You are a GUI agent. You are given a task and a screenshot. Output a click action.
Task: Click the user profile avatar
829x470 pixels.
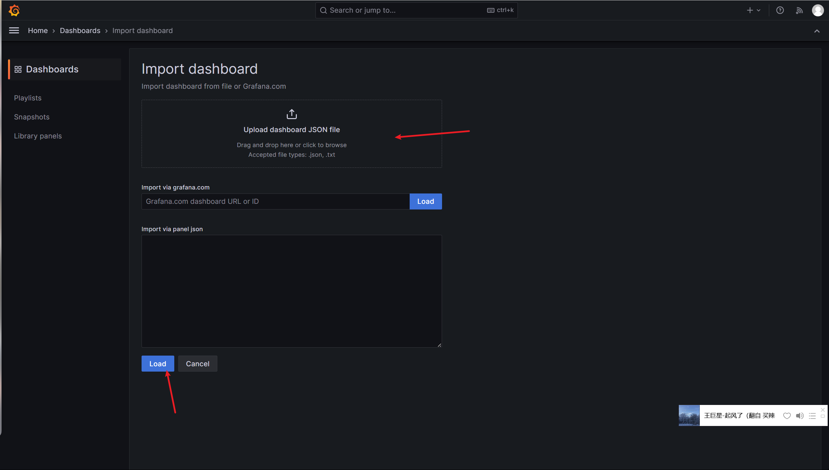click(818, 10)
